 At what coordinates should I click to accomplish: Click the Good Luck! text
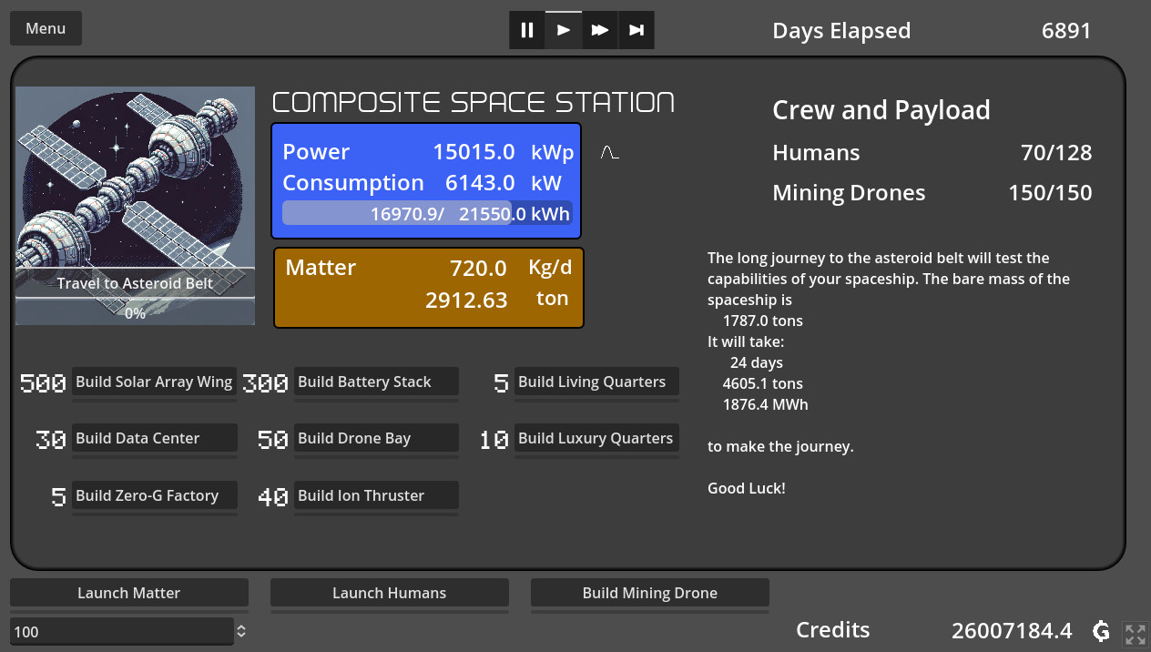747,488
